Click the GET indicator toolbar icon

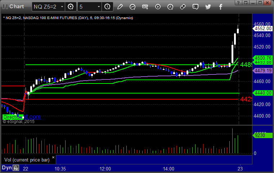click(x=145, y=6)
